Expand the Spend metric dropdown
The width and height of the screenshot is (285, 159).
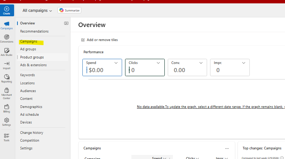tap(116, 63)
